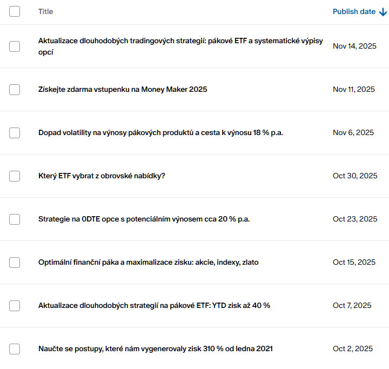
Task: Check the box for the 'YTD zisk až 40 %' post
Action: [15, 306]
